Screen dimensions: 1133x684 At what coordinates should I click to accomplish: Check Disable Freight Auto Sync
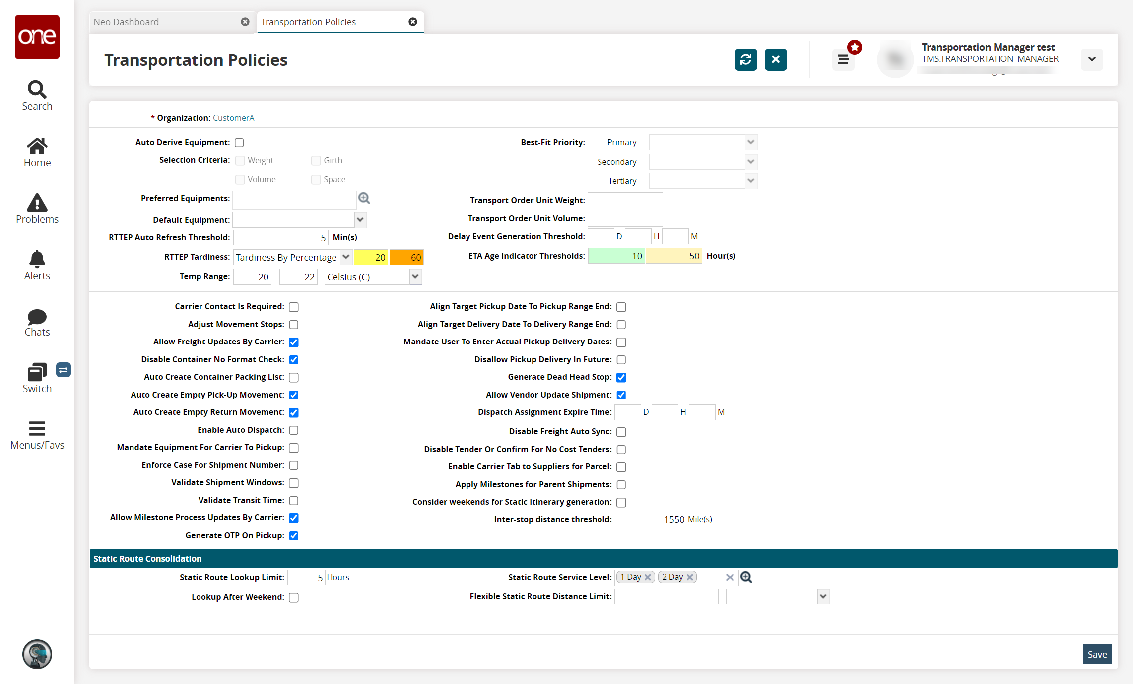(x=621, y=432)
